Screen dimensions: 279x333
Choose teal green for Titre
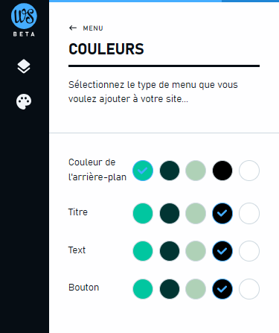point(143,213)
